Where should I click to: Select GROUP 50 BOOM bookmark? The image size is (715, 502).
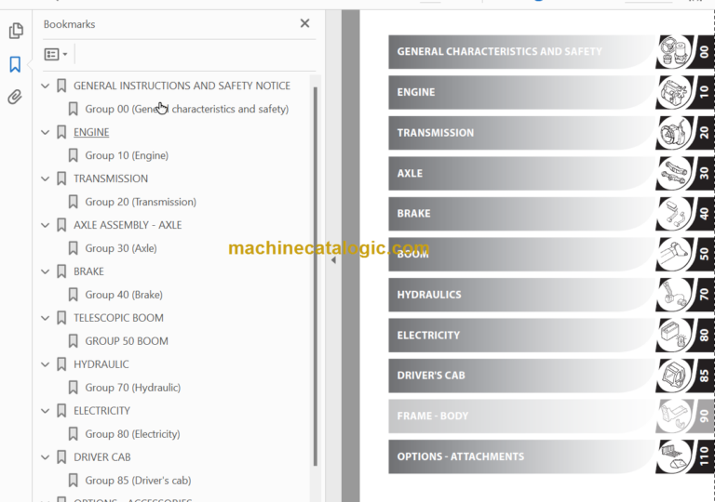click(x=127, y=341)
